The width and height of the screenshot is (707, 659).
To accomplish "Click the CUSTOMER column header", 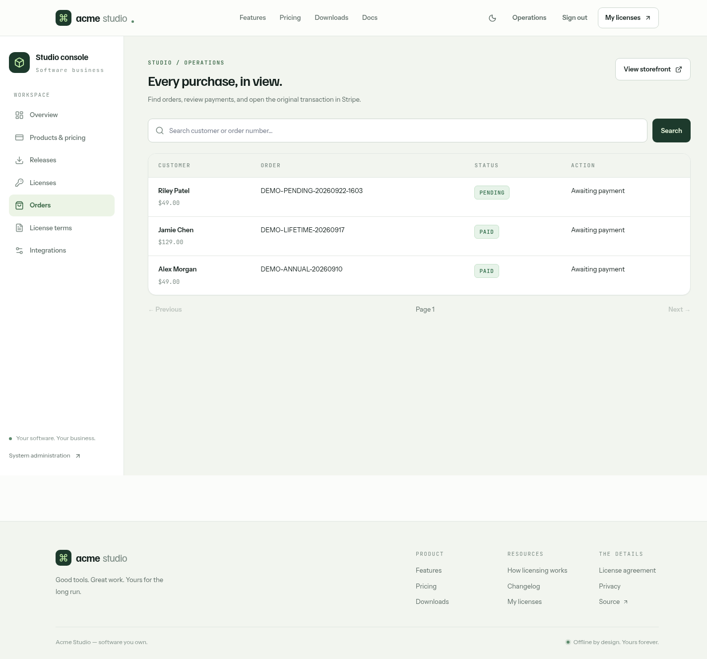I will tap(174, 166).
